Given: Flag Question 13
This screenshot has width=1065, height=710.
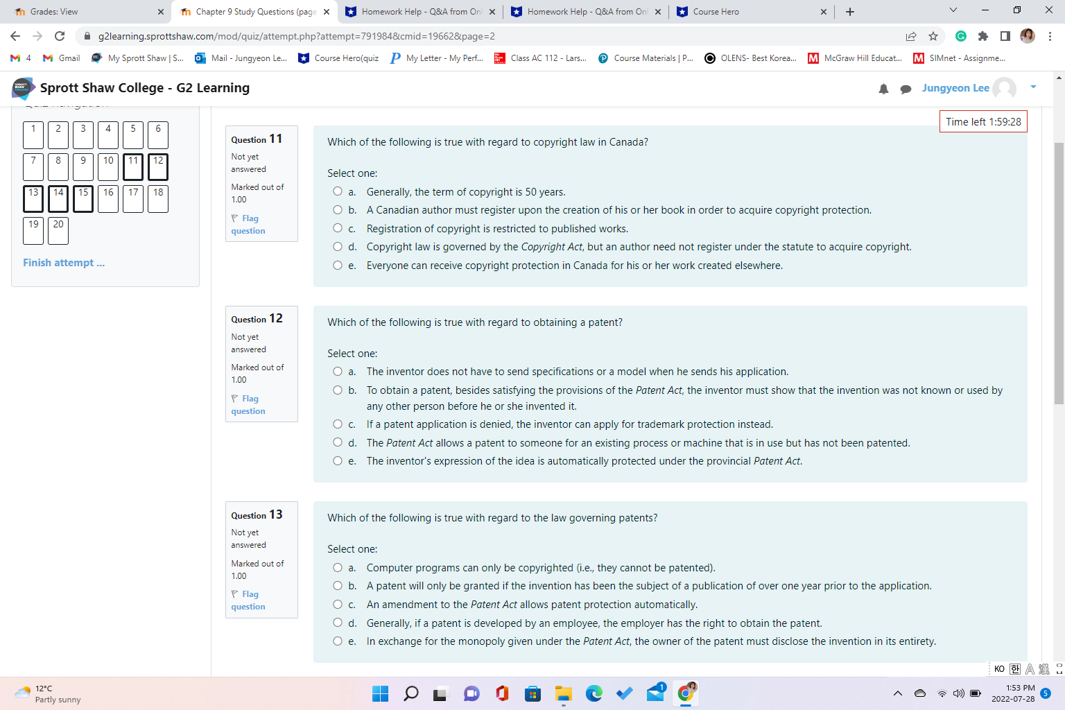Looking at the screenshot, I should coord(248,600).
